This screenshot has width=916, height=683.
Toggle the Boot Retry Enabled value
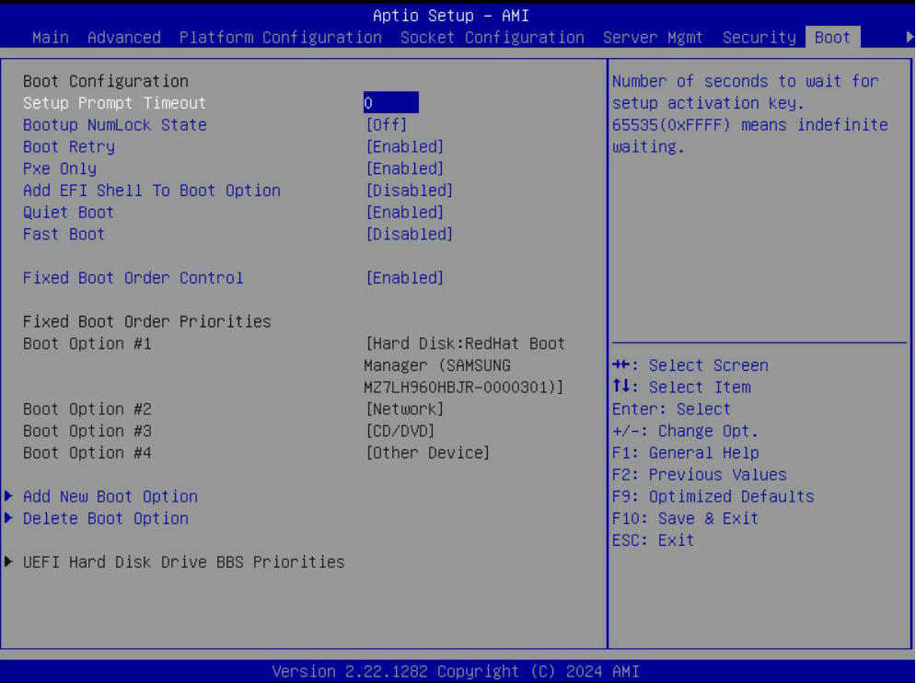coord(404,147)
